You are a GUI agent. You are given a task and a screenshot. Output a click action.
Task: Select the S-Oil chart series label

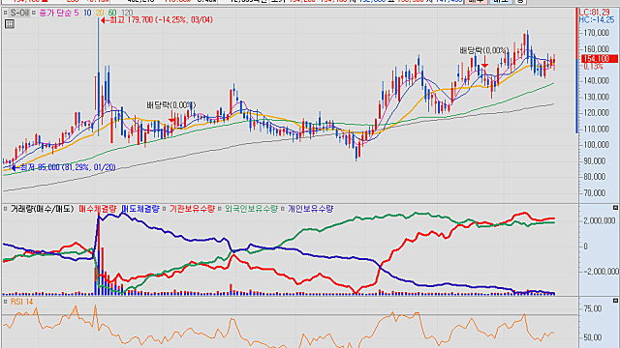click(x=19, y=13)
